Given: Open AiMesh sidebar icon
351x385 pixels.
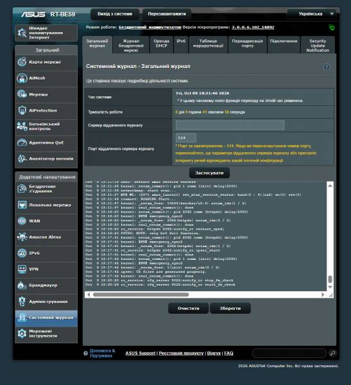Looking at the screenshot, I should (x=22, y=78).
